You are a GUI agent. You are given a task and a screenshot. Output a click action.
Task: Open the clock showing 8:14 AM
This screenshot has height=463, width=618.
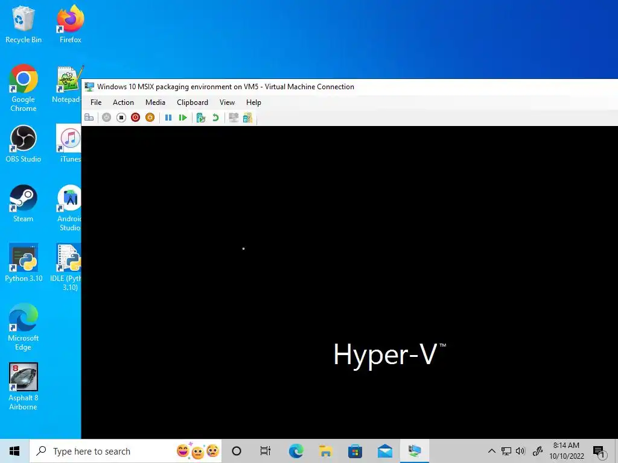tap(566, 451)
